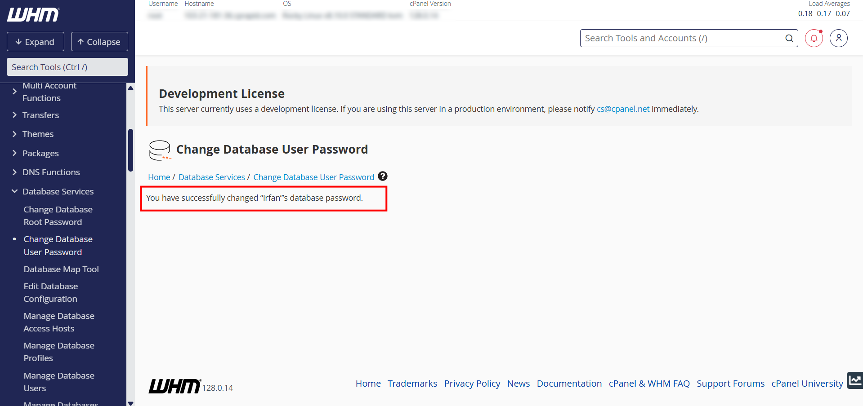Click the magnifier icon in the search box

[x=789, y=38]
